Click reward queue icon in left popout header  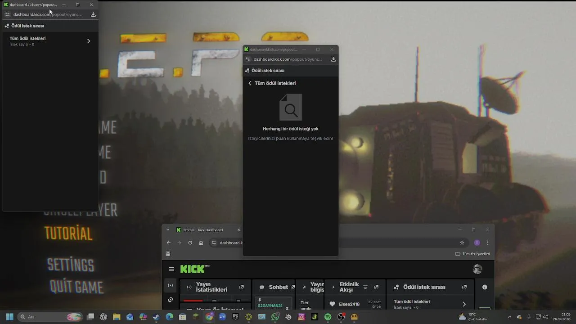pos(7,26)
